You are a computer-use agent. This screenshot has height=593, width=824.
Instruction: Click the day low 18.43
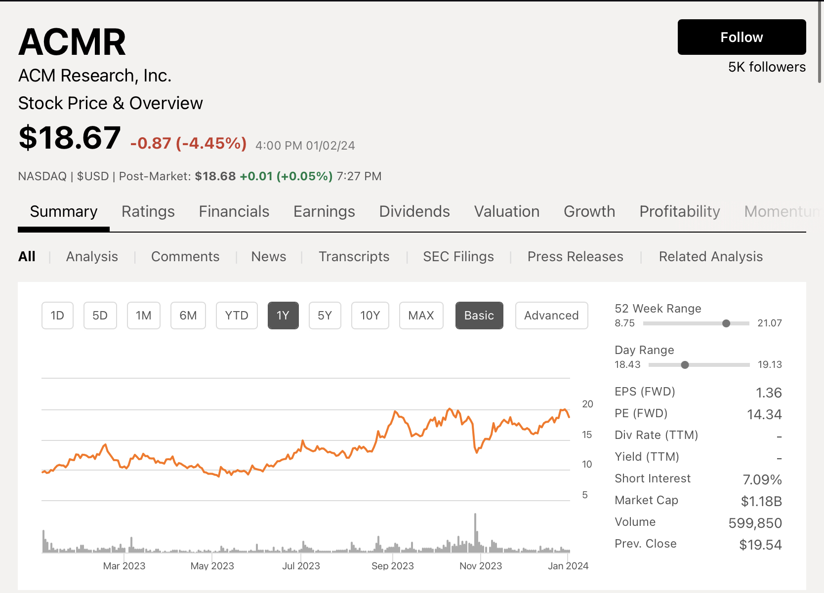tap(627, 365)
